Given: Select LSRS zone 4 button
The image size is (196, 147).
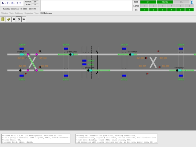Looking at the screenshot, I should tap(171, 6).
